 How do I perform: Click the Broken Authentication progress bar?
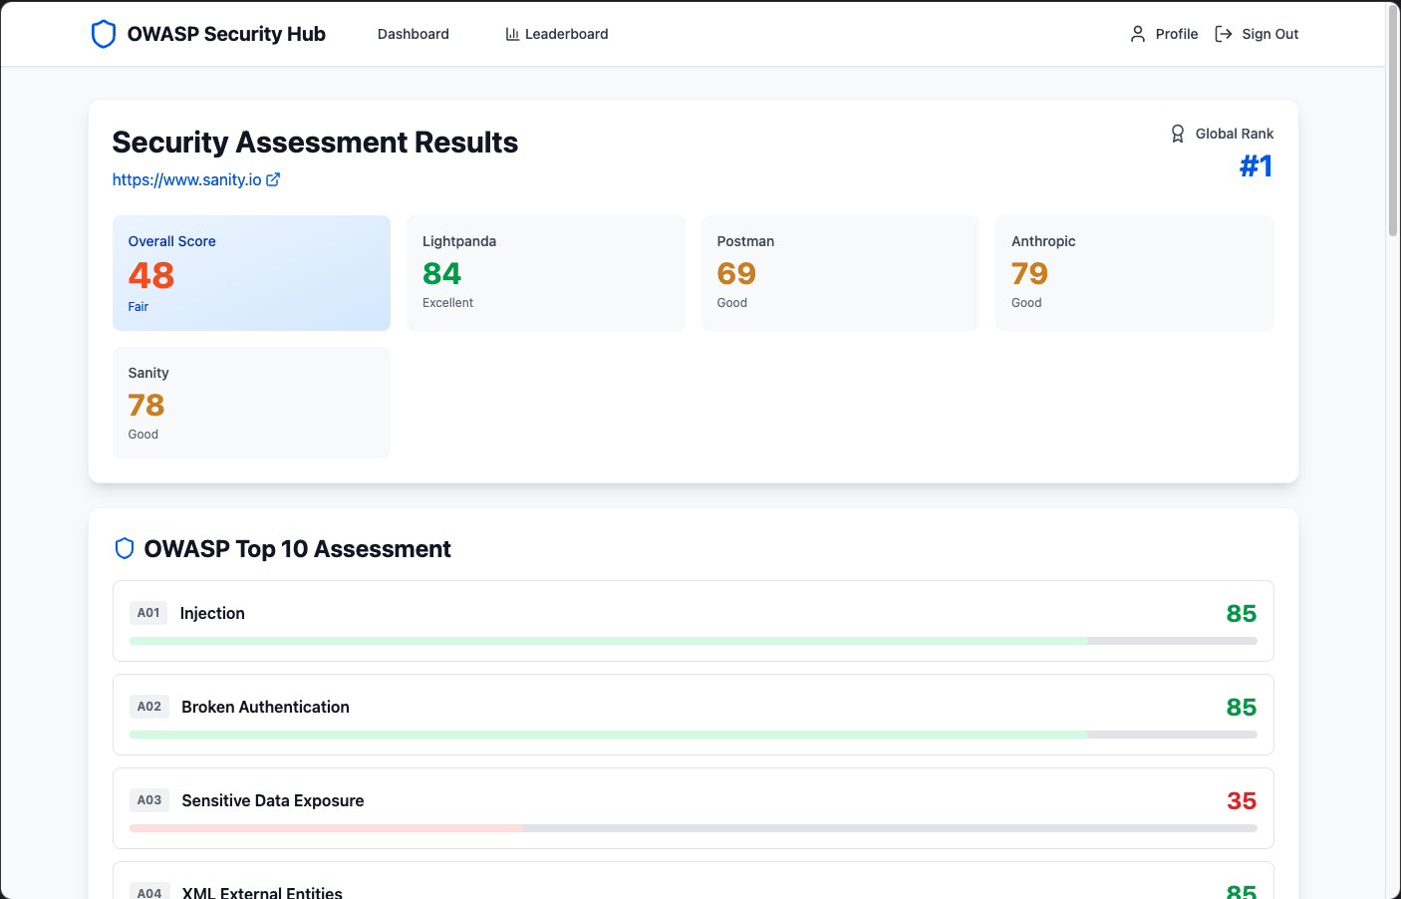[x=694, y=735]
